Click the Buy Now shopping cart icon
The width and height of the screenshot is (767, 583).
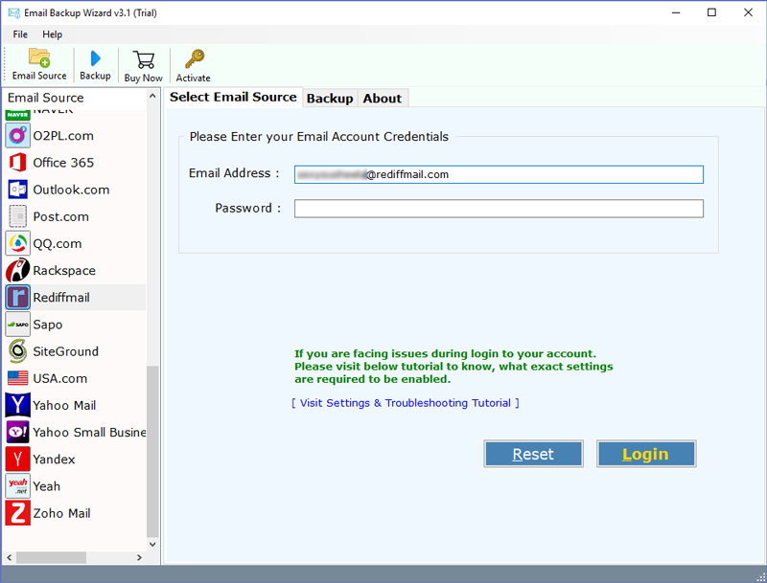(x=143, y=59)
